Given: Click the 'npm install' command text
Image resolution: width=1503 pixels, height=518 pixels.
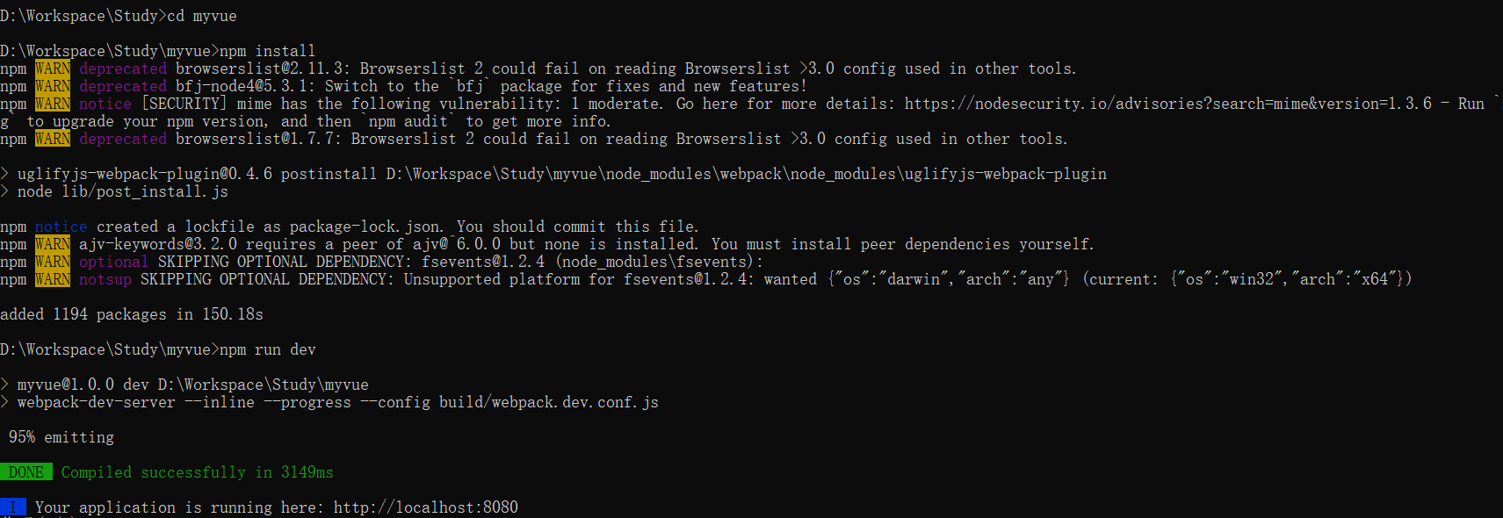Looking at the screenshot, I should [x=268, y=51].
